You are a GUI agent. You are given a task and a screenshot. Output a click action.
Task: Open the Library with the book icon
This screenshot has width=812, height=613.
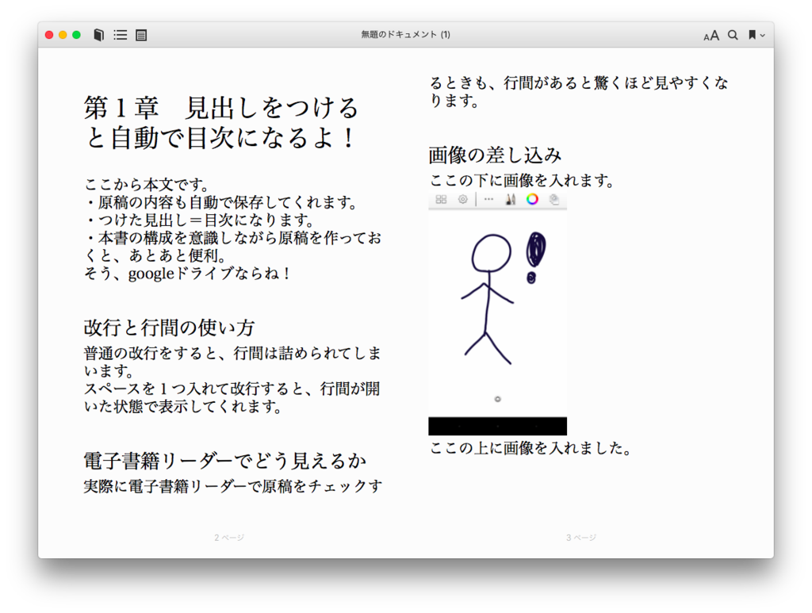98,34
